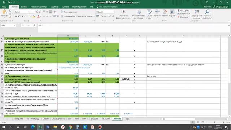Open Условное форматирование menu

[x=123, y=14]
